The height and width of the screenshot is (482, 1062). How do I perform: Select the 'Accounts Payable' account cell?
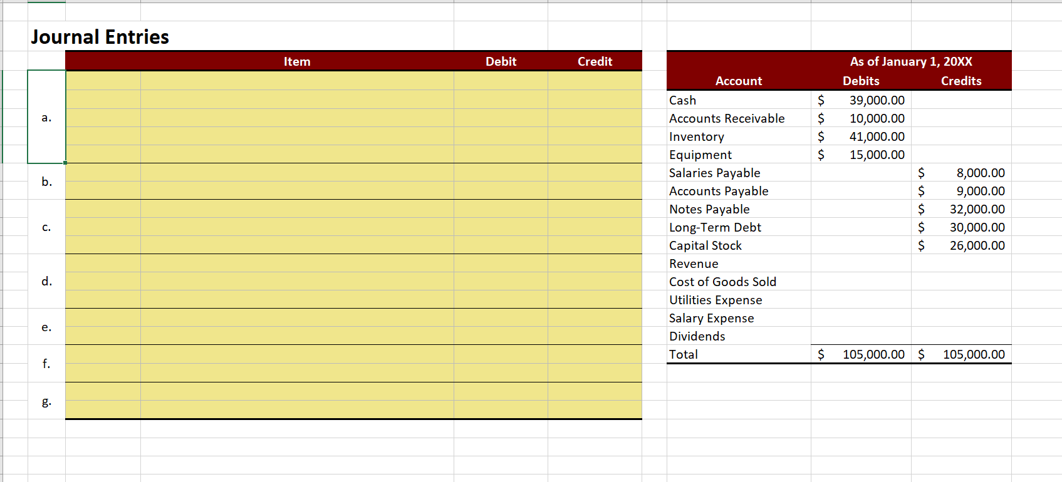point(739,191)
